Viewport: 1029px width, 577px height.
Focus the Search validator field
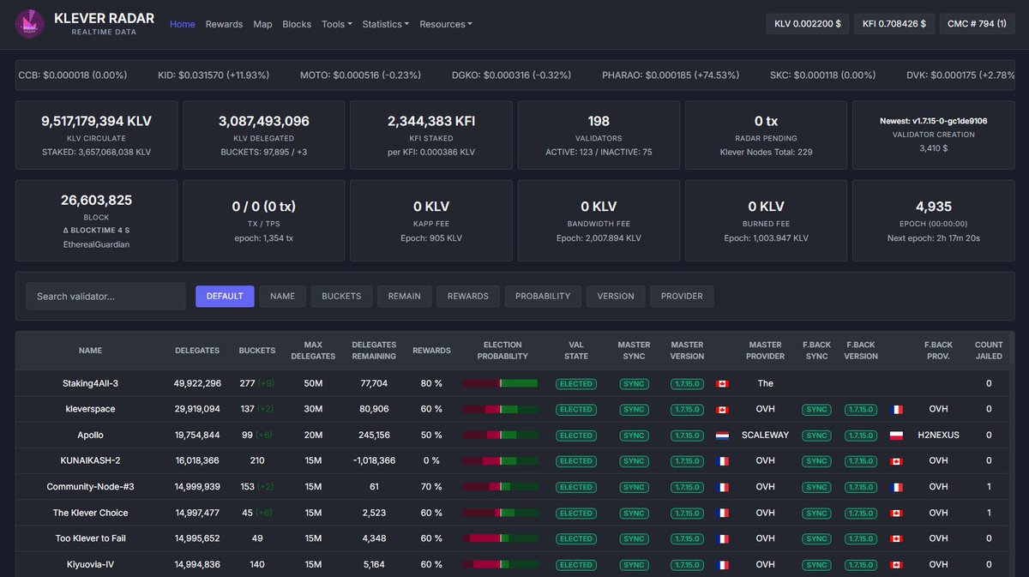pos(105,296)
